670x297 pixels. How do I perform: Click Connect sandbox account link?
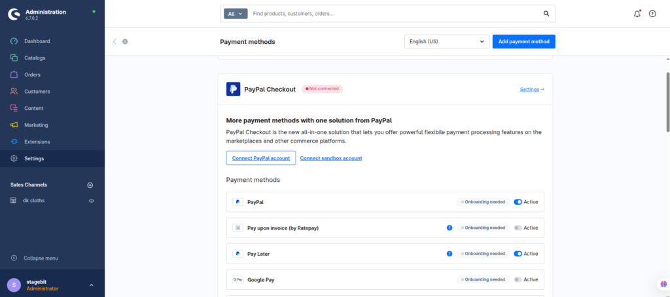pos(331,158)
